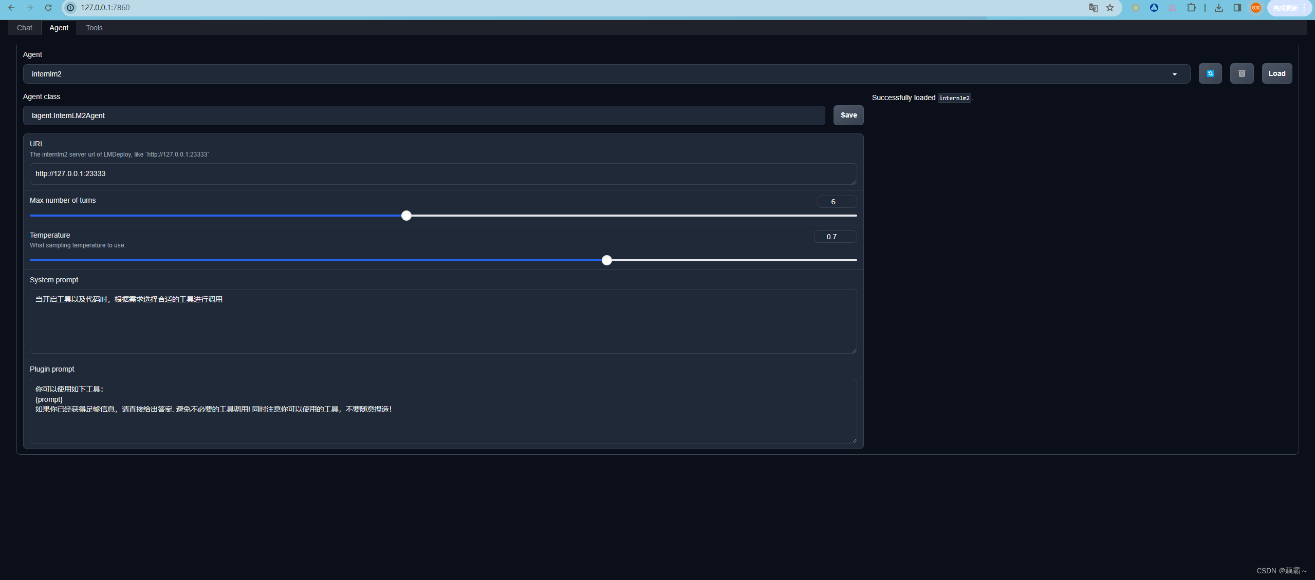Go back in browser history
The height and width of the screenshot is (580, 1315).
tap(11, 8)
